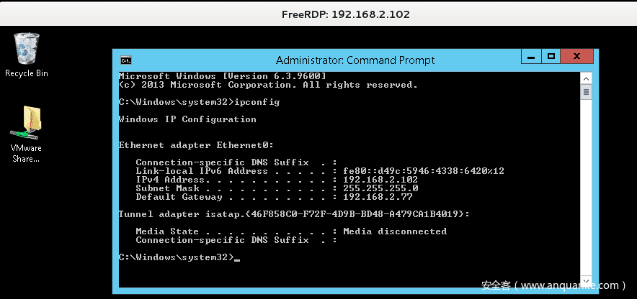The width and height of the screenshot is (637, 299).
Task: Click the Subnet Mask 255.255.255.0 value
Action: [x=380, y=188]
